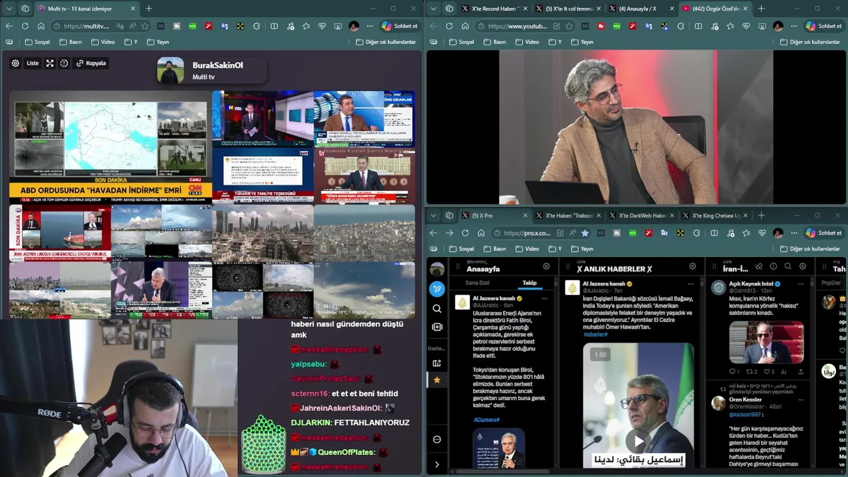Search within the İran list column
Screen dimensions: 848x477
point(788,266)
